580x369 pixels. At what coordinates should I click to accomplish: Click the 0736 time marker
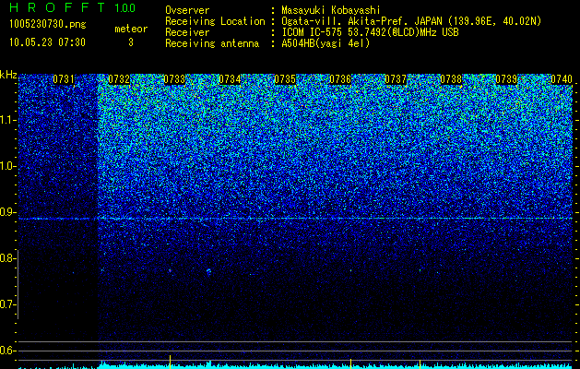click(340, 79)
